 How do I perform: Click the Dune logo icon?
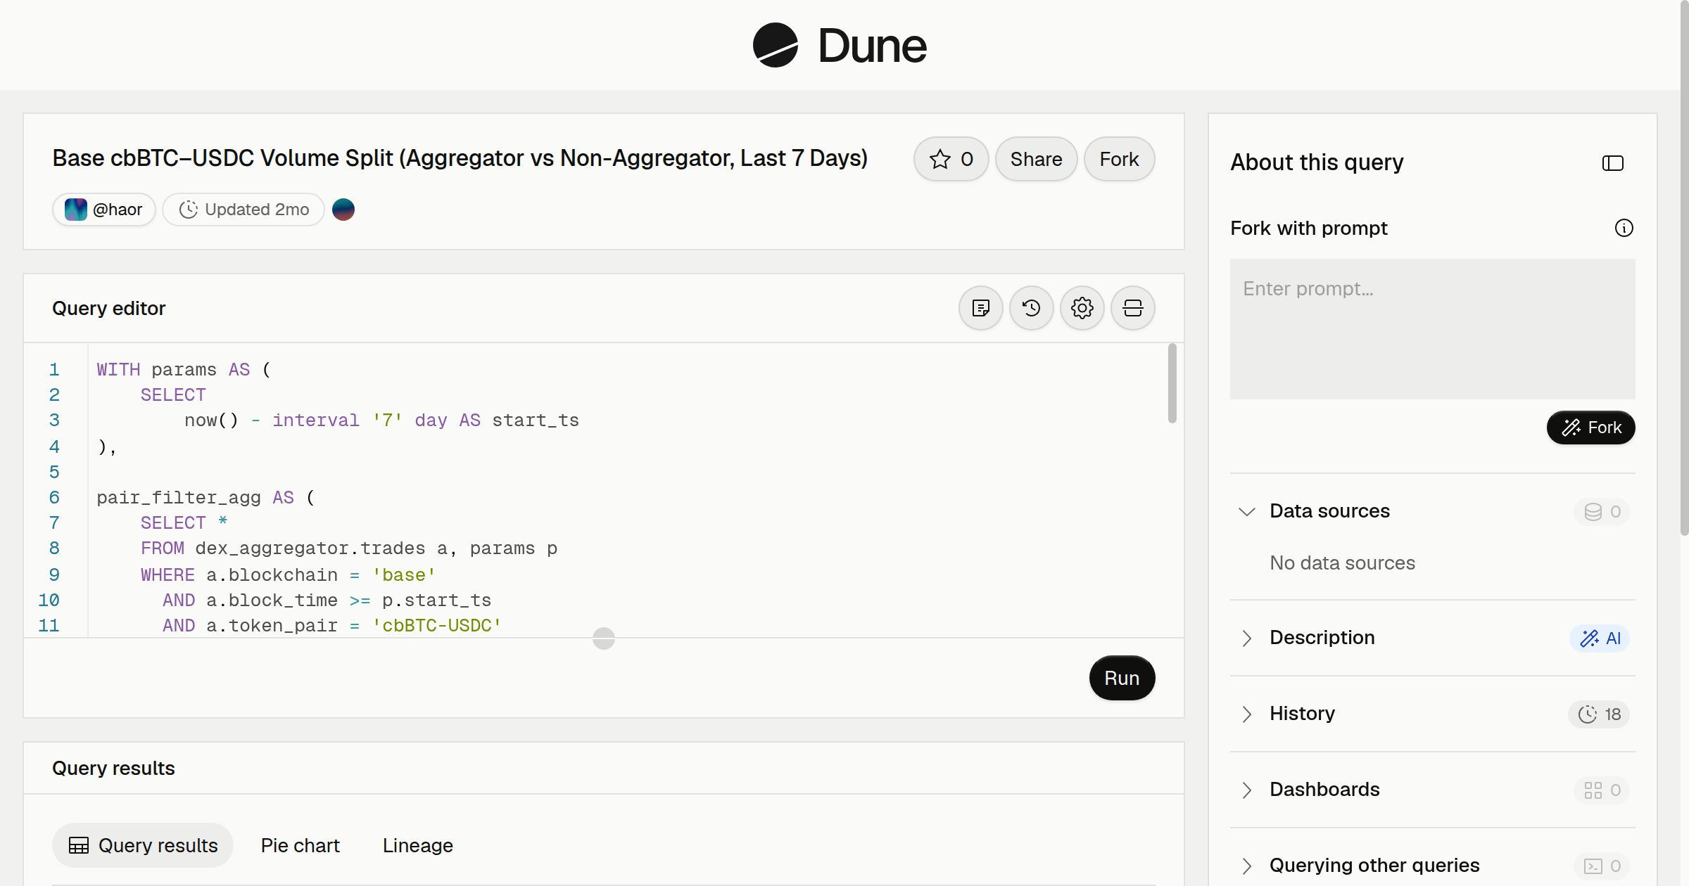(x=775, y=45)
